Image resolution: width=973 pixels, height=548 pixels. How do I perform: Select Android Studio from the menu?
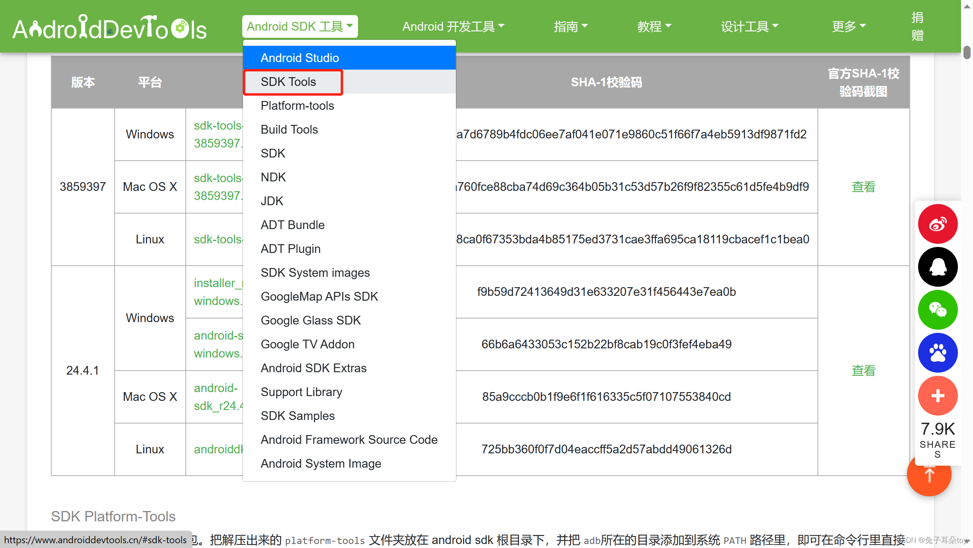click(x=349, y=58)
